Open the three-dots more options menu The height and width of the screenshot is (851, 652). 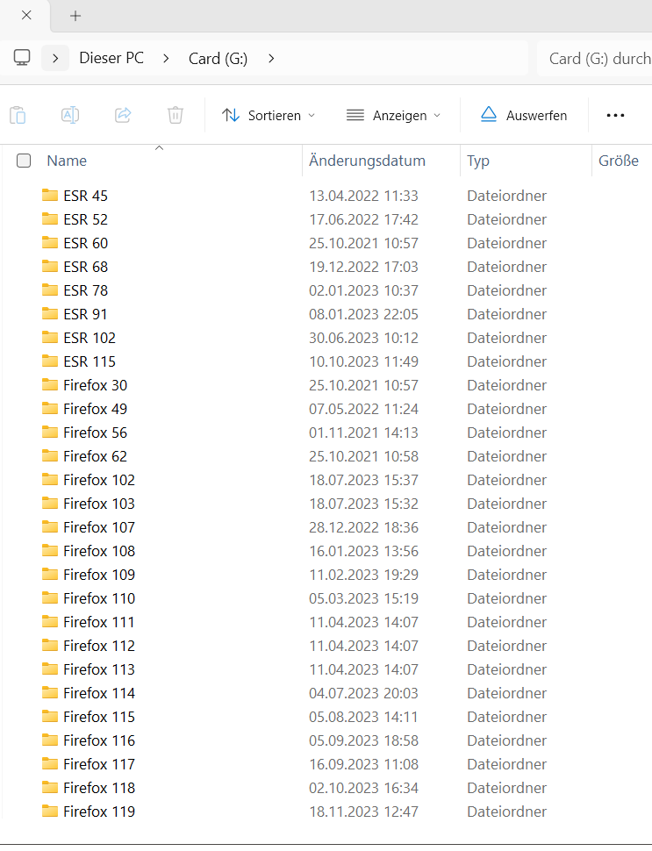[615, 116]
